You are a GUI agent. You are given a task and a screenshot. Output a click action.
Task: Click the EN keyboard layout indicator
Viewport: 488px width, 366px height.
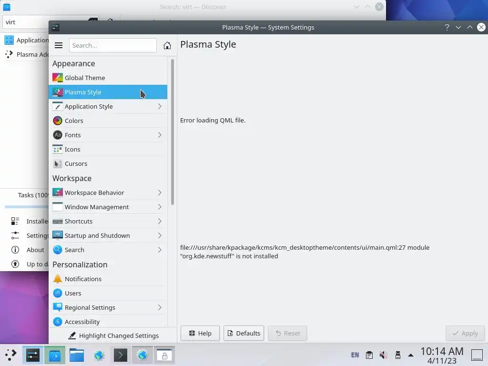click(355, 355)
